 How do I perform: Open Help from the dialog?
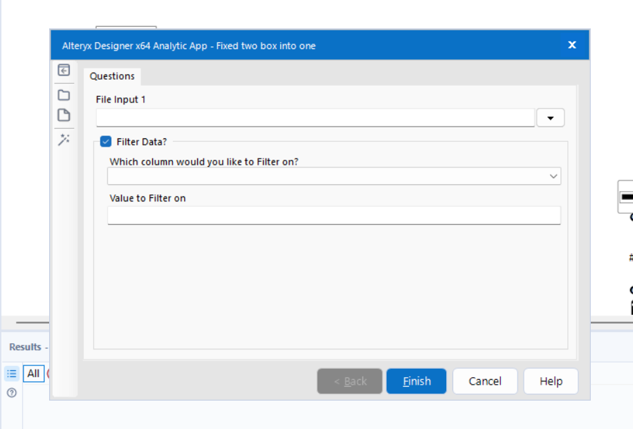pyautogui.click(x=551, y=381)
